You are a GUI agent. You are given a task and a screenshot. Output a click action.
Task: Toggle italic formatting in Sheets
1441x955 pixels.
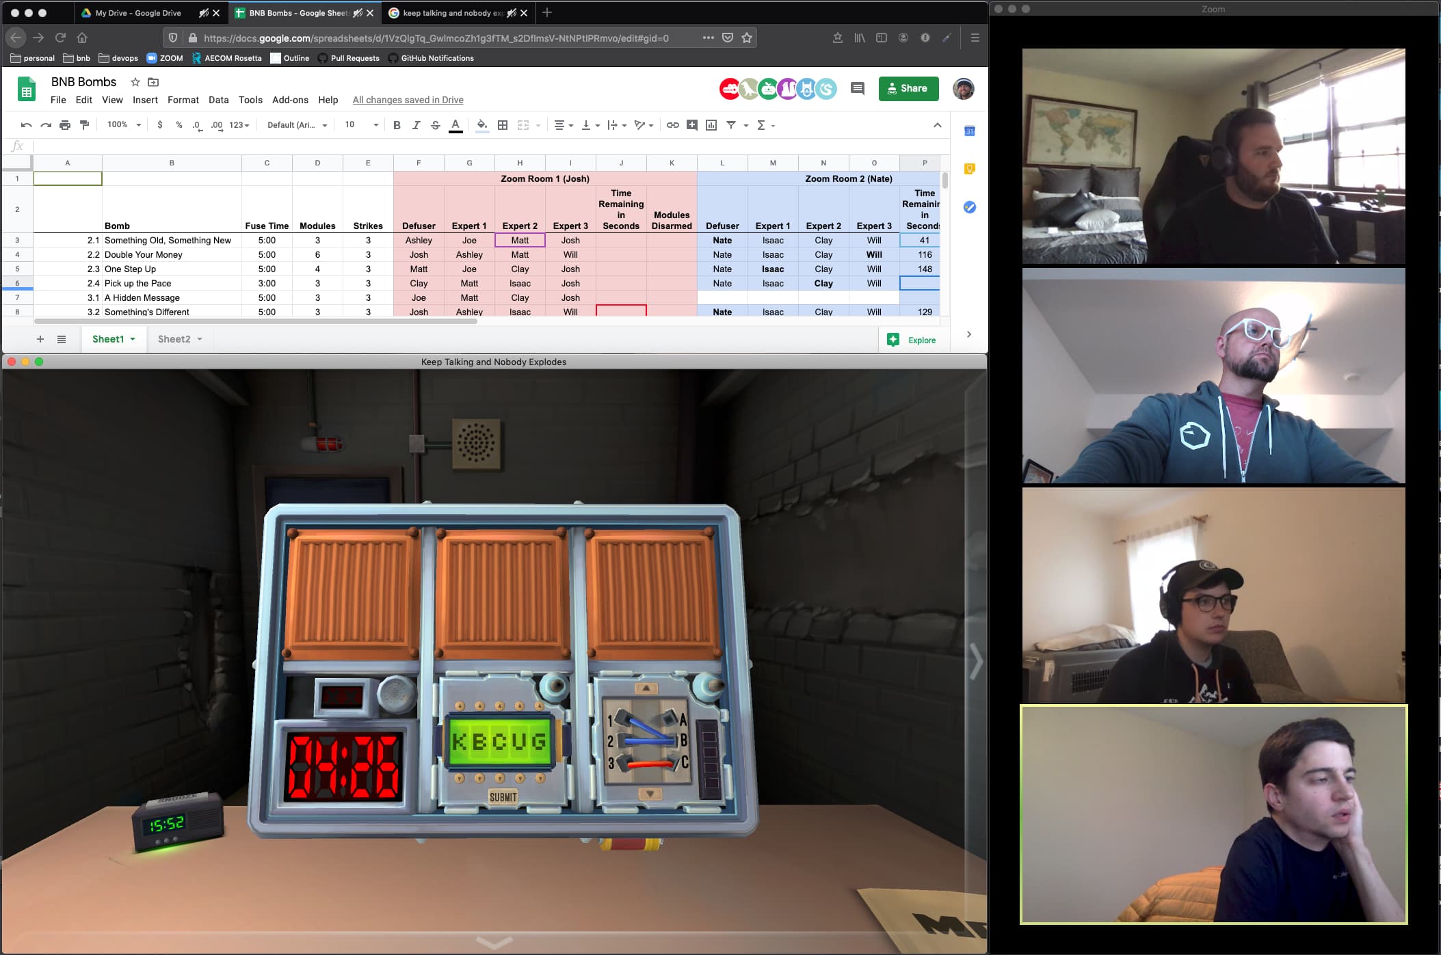pyautogui.click(x=416, y=125)
